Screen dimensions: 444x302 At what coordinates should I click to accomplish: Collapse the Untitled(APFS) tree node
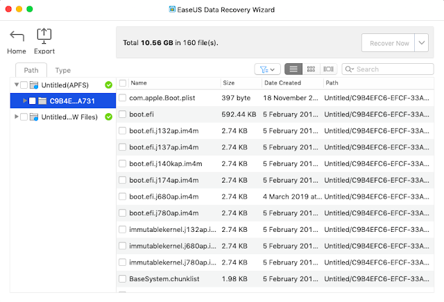pyautogui.click(x=17, y=85)
